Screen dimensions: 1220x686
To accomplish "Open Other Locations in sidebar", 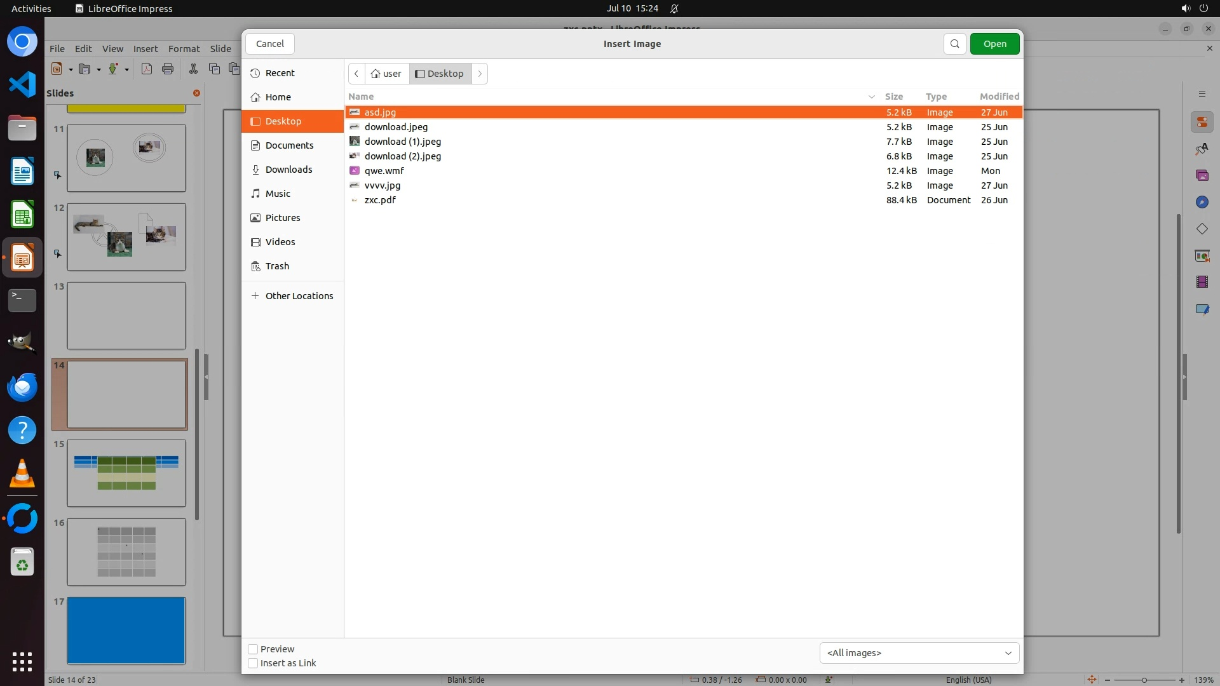I will click(299, 296).
